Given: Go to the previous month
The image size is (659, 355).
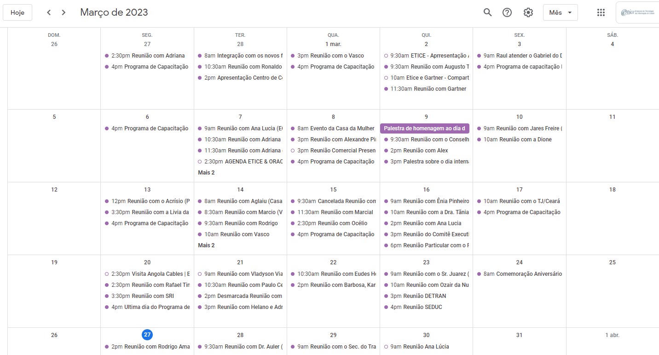Looking at the screenshot, I should [x=49, y=12].
